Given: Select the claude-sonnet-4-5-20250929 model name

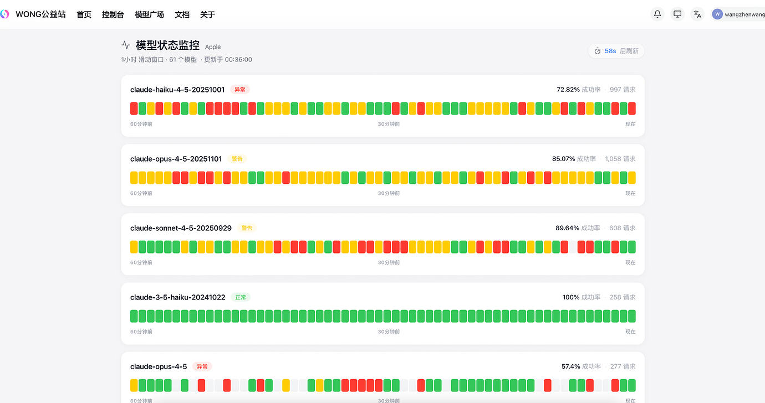Looking at the screenshot, I should [181, 228].
